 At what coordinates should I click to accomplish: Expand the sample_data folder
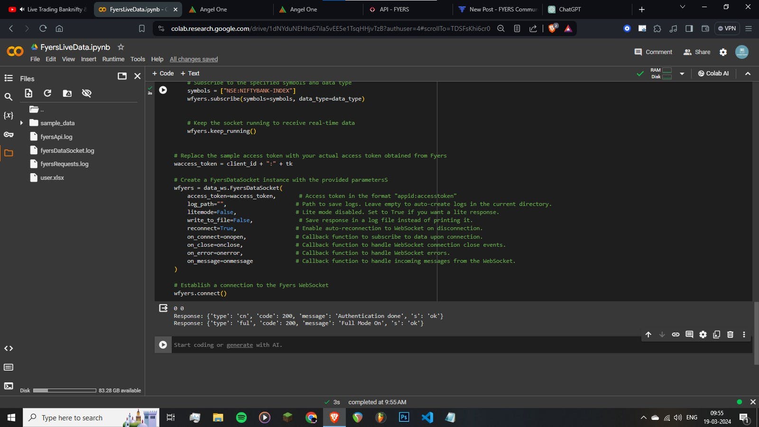coord(21,123)
